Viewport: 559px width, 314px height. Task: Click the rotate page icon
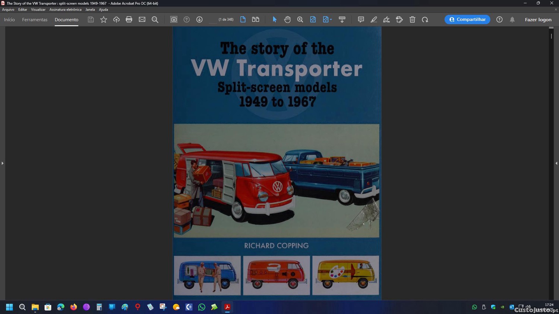425,19
